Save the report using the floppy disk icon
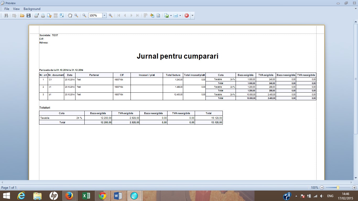 coord(29,15)
